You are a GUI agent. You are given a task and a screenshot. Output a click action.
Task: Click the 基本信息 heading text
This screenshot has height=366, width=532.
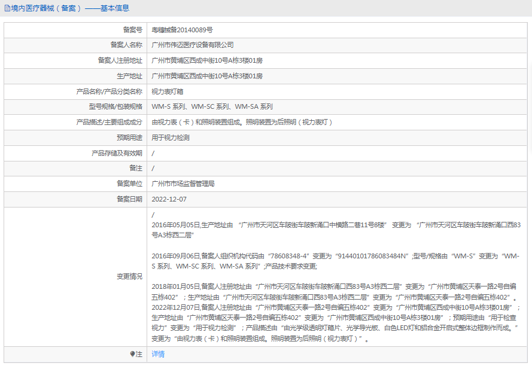point(114,8)
